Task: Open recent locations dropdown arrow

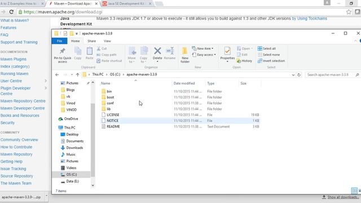Action: pyautogui.click(x=72, y=74)
